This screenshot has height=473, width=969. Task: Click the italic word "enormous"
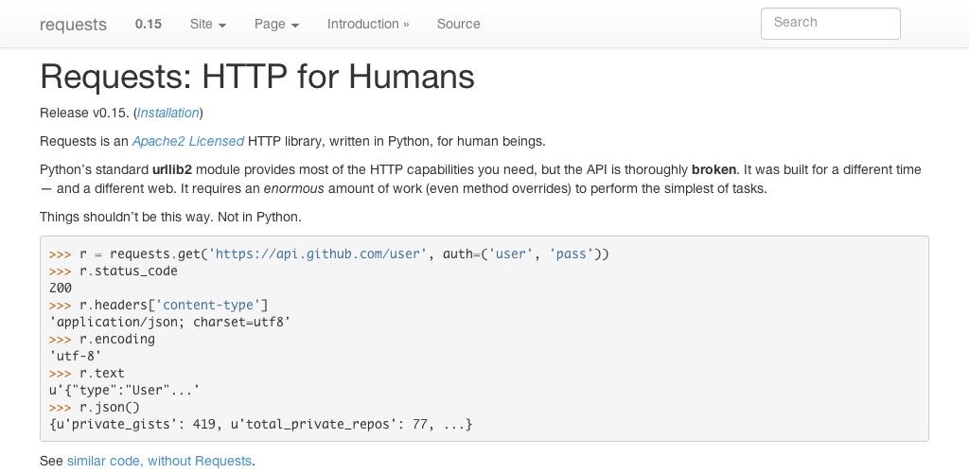[292, 188]
